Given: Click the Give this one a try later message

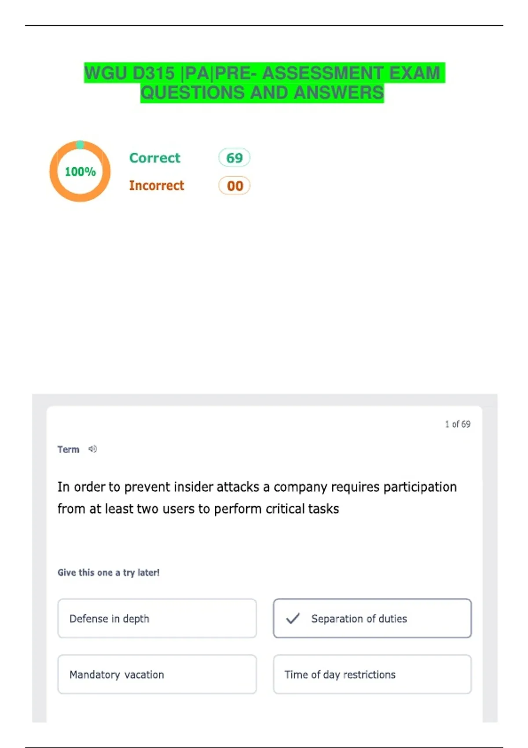Looking at the screenshot, I should pyautogui.click(x=108, y=572).
